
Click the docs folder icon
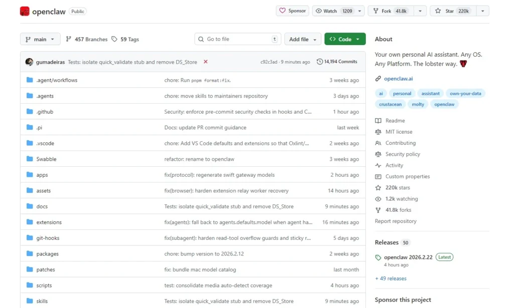click(30, 206)
